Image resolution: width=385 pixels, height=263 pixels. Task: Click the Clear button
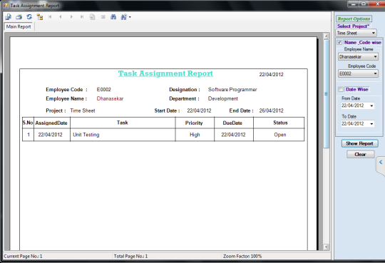pos(361,154)
